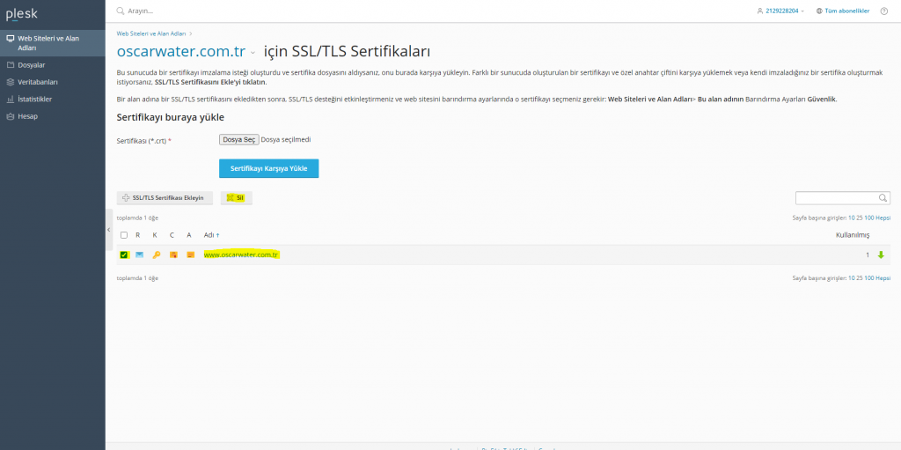901x450 pixels.
Task: Set 100 entries per page, top pager
Action: pos(868,218)
